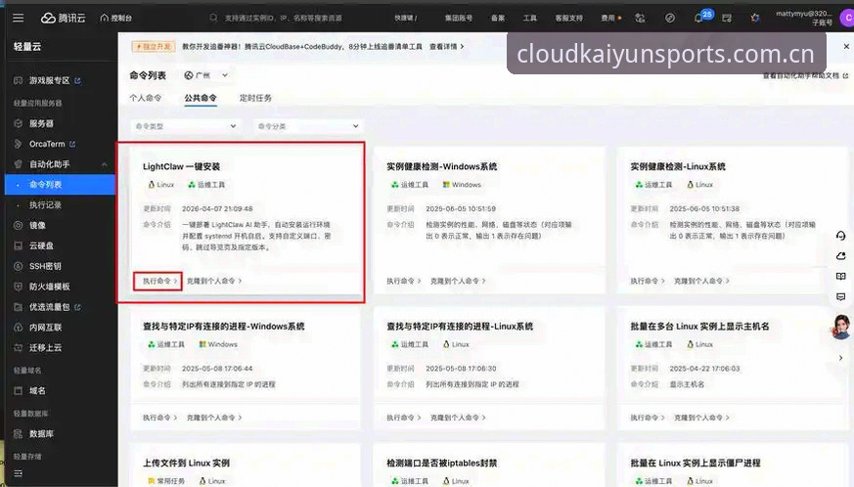Open the 集团账号 menu

(459, 18)
